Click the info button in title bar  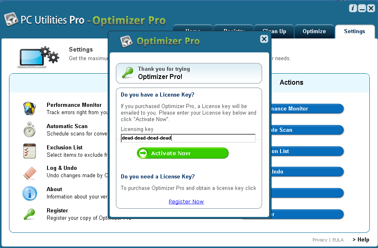353,8
